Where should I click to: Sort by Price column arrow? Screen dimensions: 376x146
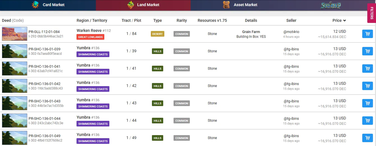345,21
